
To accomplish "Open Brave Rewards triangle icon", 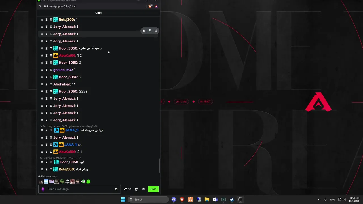I will [156, 6].
